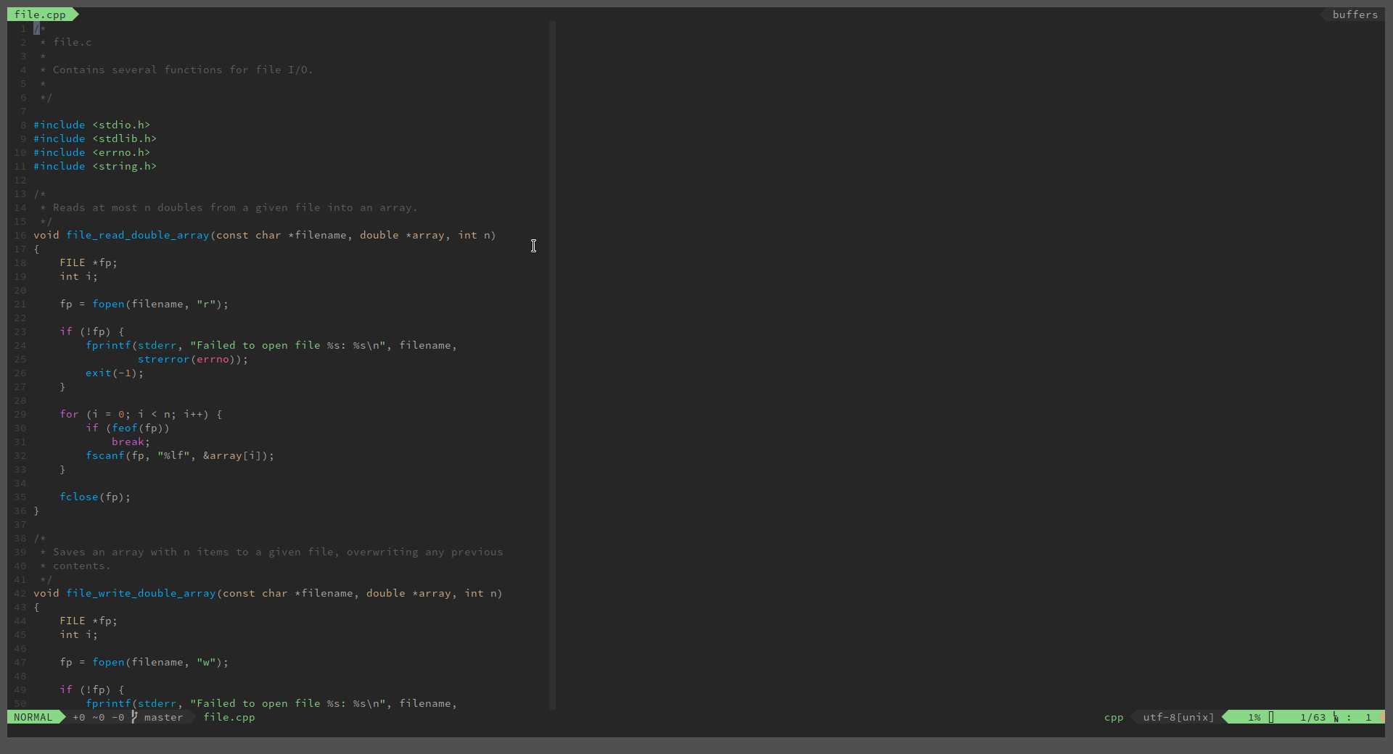Place cursor on file_read_double_array function name

tap(138, 235)
